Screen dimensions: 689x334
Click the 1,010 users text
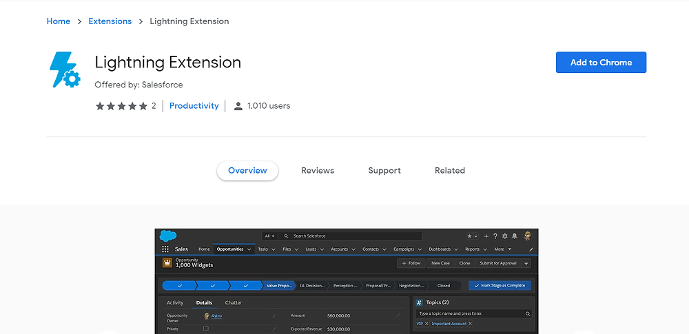(x=269, y=106)
